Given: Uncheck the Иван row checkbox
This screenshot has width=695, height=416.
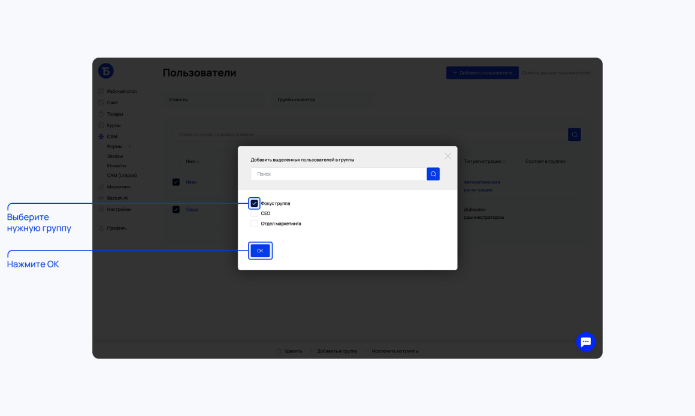Looking at the screenshot, I should click(176, 182).
